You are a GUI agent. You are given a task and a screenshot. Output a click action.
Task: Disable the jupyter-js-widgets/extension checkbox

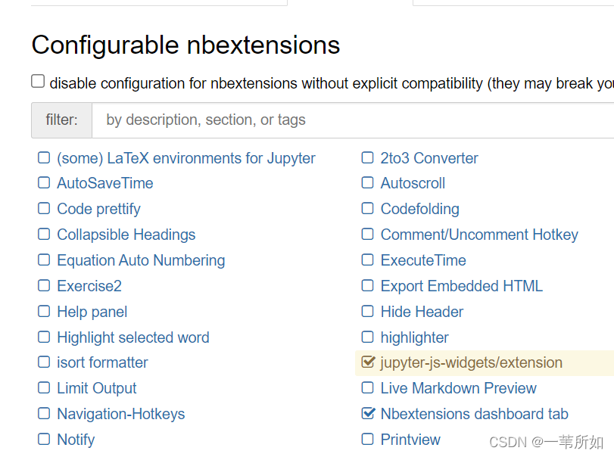(368, 362)
